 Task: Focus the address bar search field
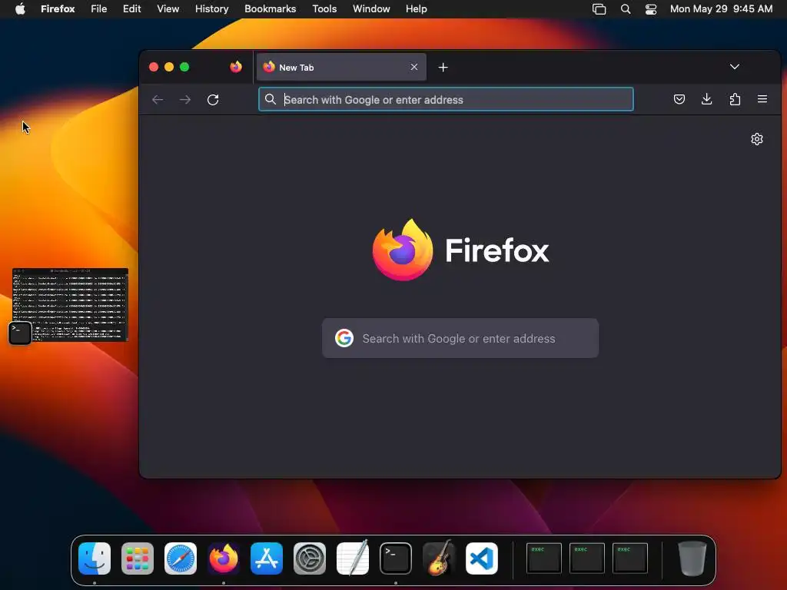coord(446,99)
